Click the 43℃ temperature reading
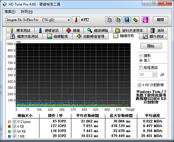The image size is (174, 142). click(x=85, y=20)
